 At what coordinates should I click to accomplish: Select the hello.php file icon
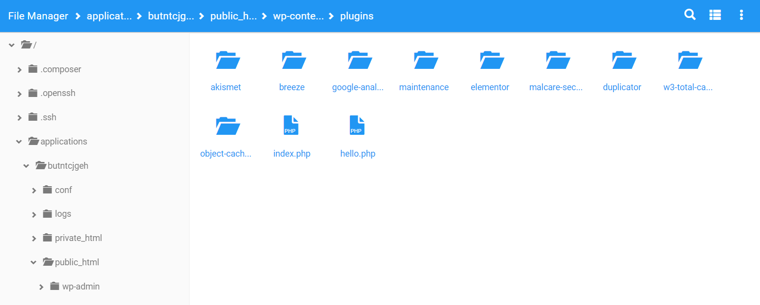pyautogui.click(x=357, y=126)
